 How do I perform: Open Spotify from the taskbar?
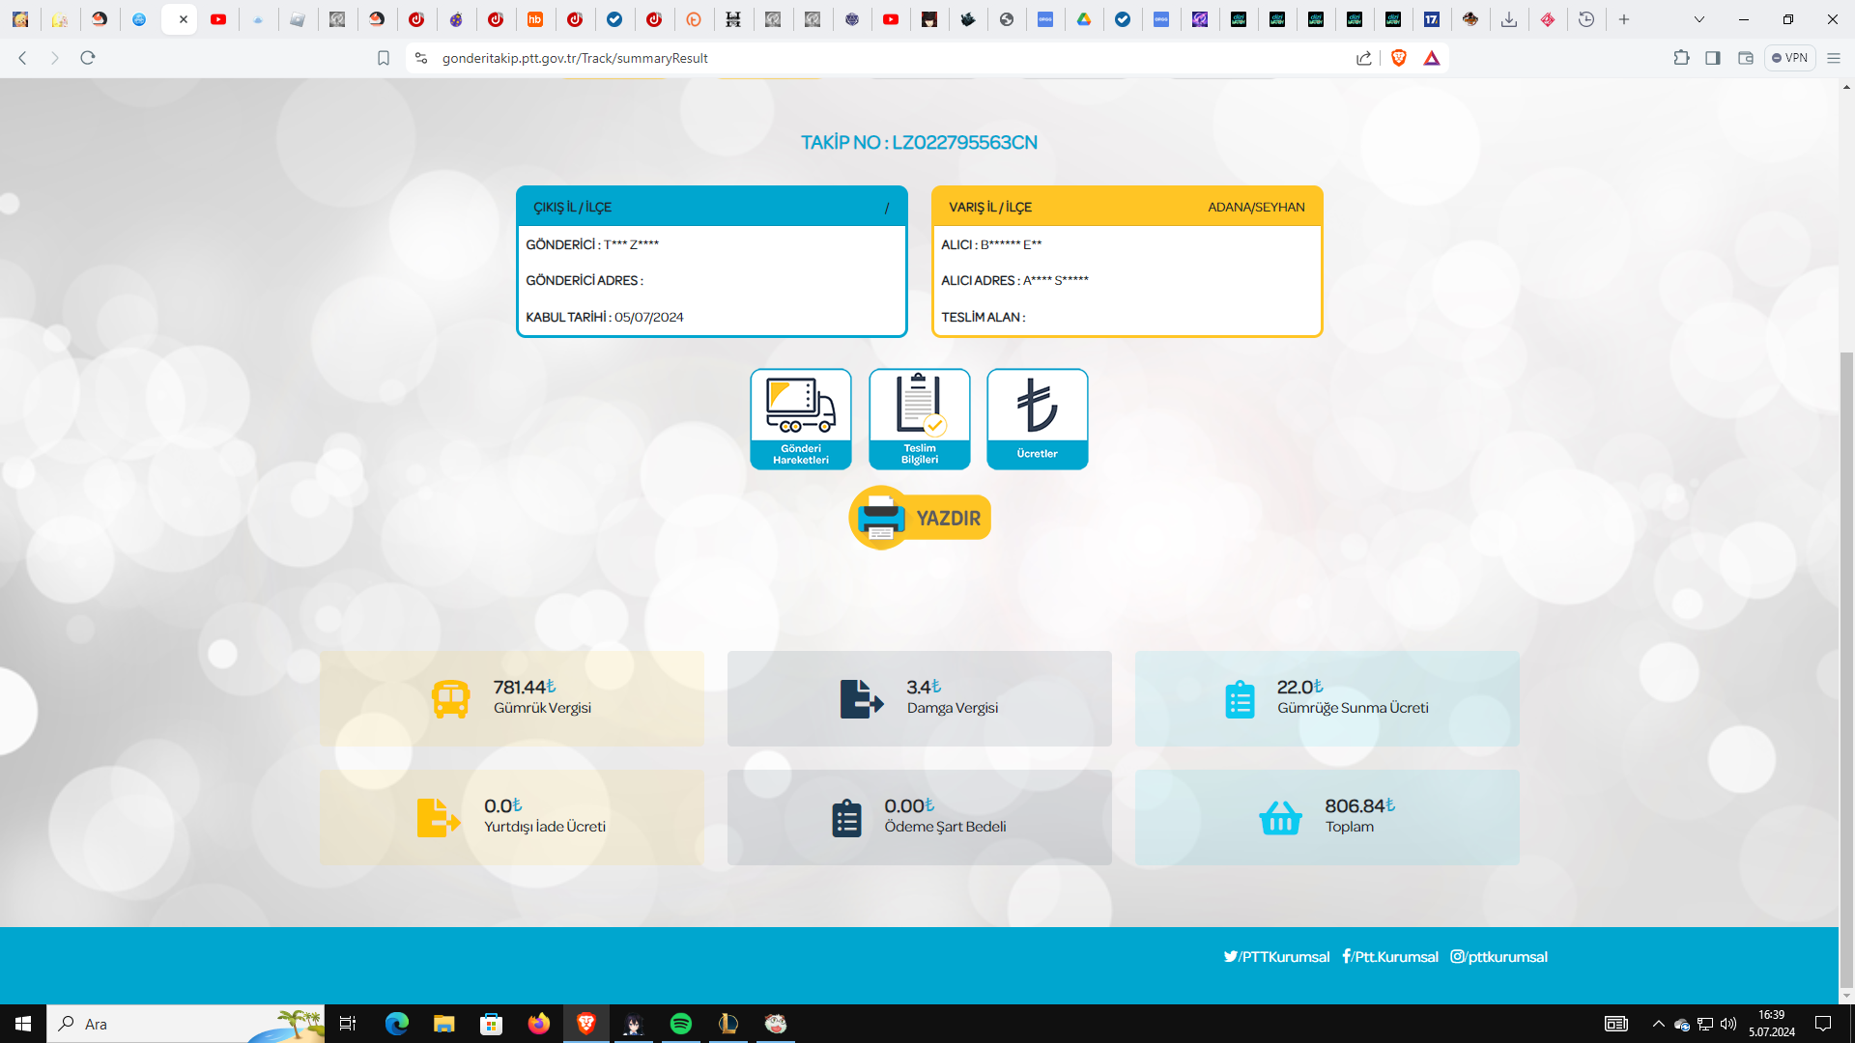[x=680, y=1024]
